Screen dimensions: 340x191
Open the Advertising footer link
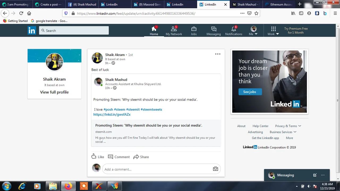[x=255, y=132]
